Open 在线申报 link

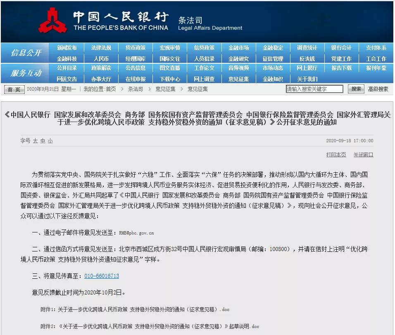click(136, 79)
